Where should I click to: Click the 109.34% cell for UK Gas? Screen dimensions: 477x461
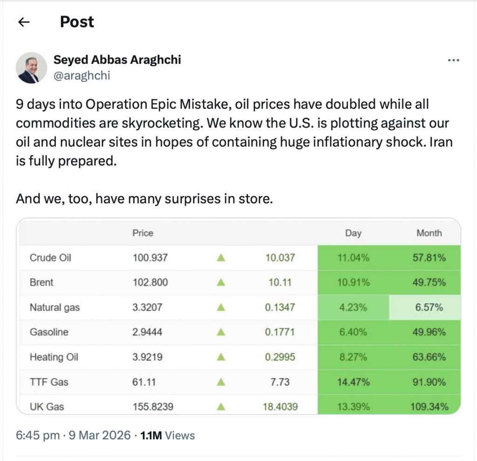(429, 406)
